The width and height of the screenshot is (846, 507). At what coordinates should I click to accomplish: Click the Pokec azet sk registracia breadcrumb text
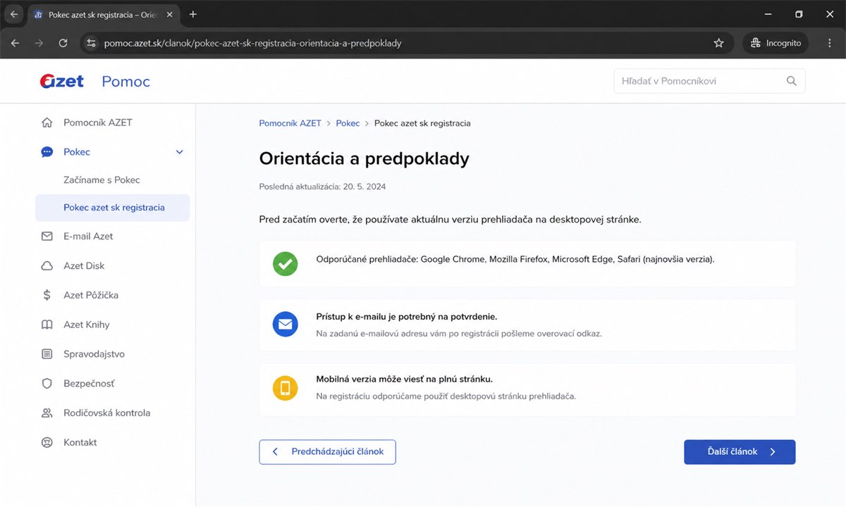(422, 123)
